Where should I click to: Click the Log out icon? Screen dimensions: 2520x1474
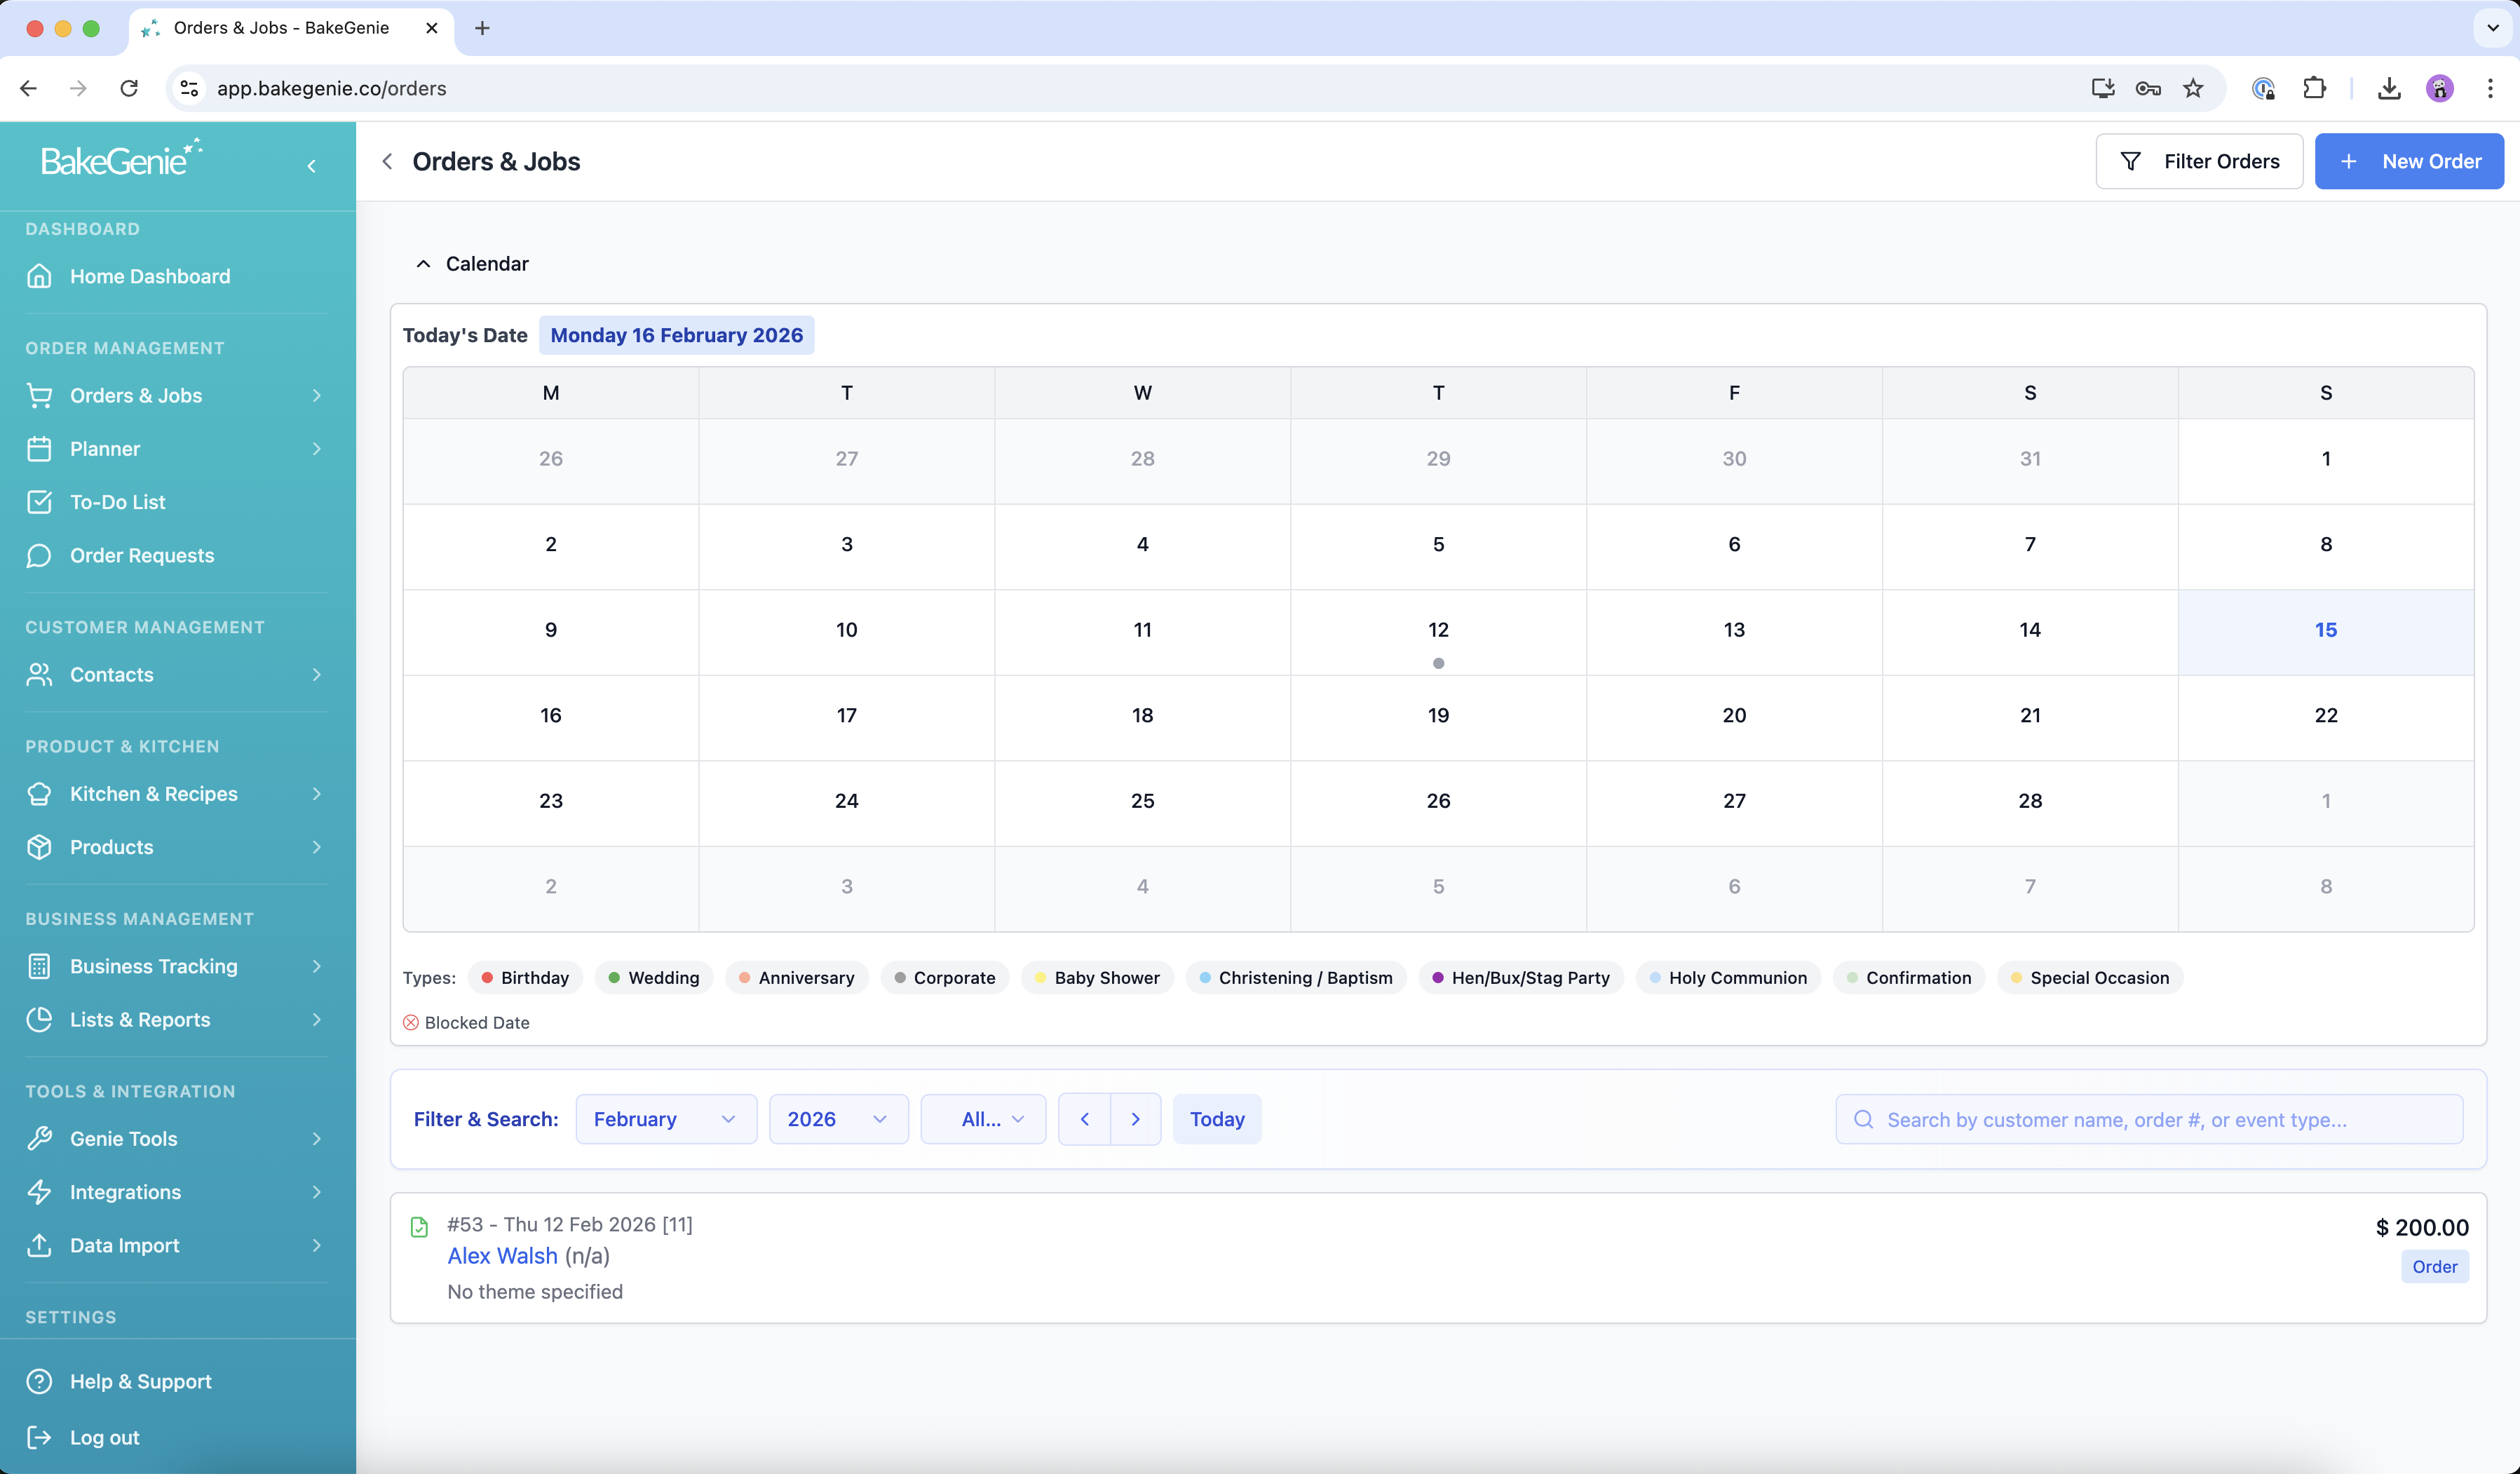pyautogui.click(x=39, y=1437)
